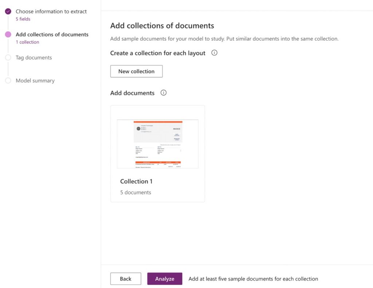
Task: Select the 'Add collections of documents' step
Action: [x=52, y=35]
